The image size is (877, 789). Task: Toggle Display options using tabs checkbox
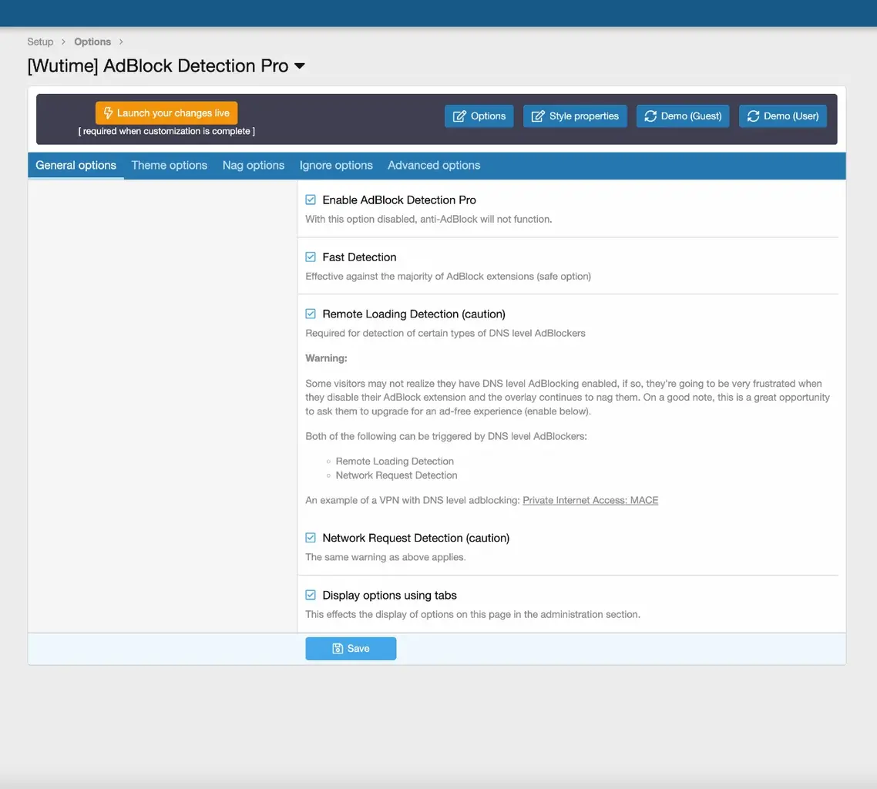(x=311, y=595)
